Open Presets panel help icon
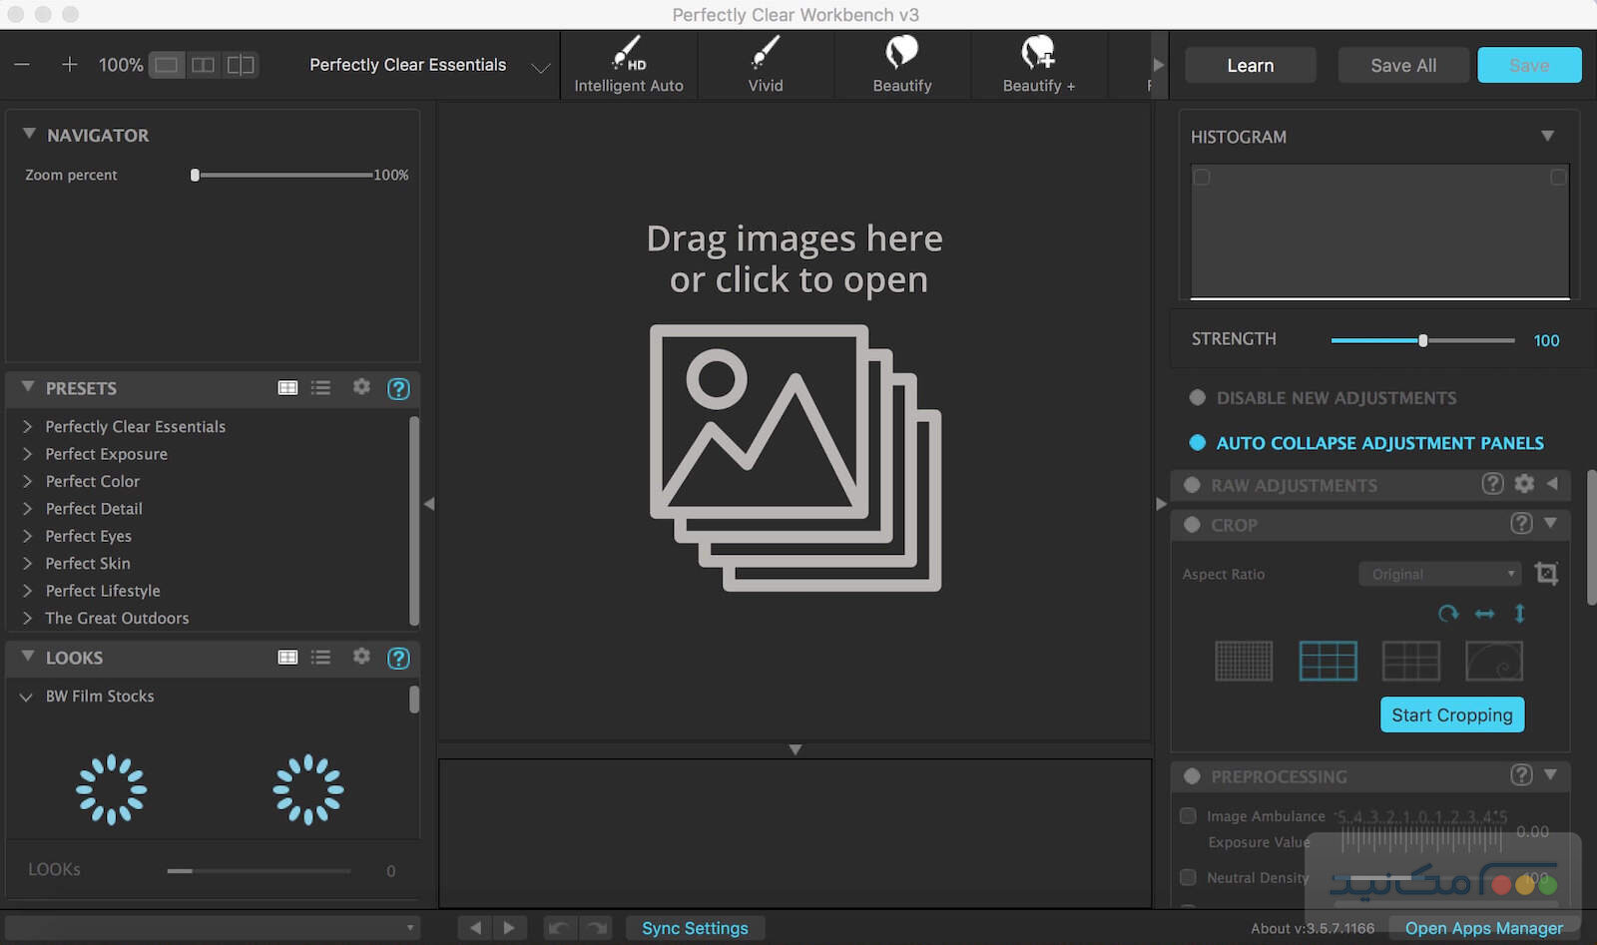The width and height of the screenshot is (1597, 945). [x=398, y=388]
